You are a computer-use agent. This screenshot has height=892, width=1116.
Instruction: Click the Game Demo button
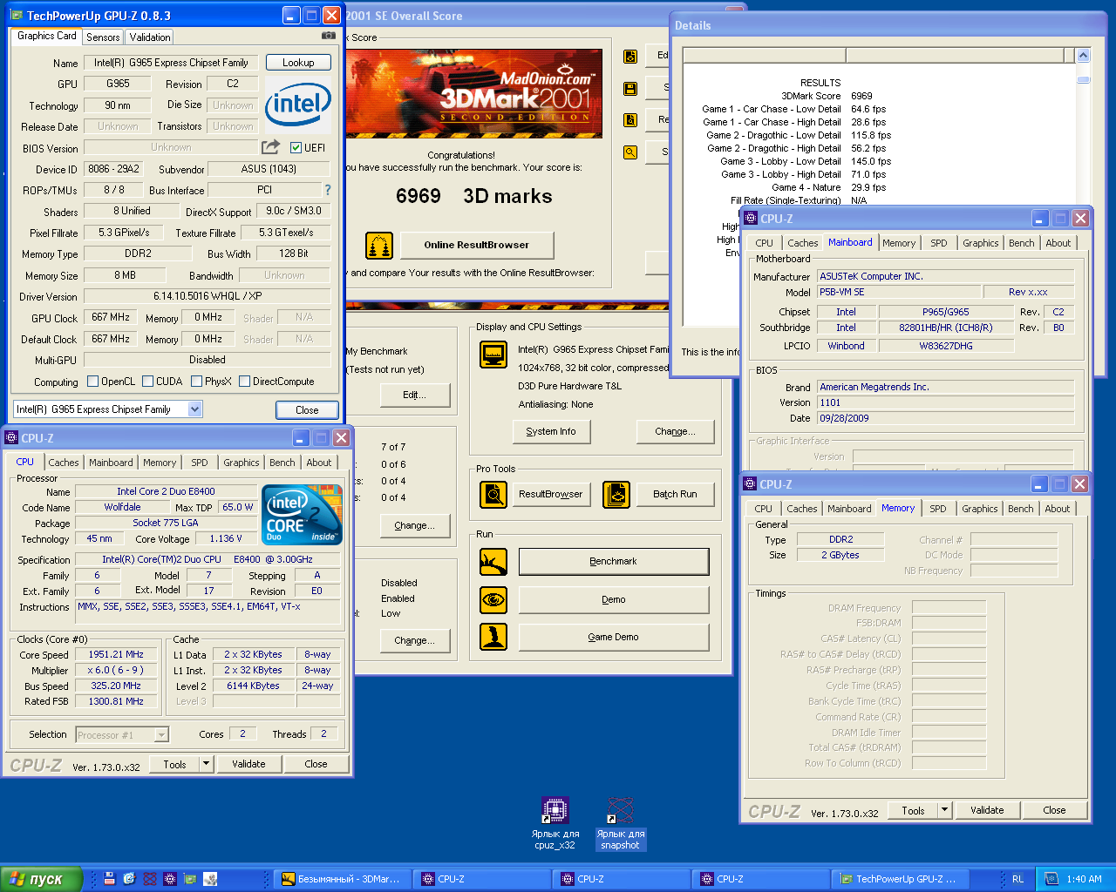[x=614, y=637]
